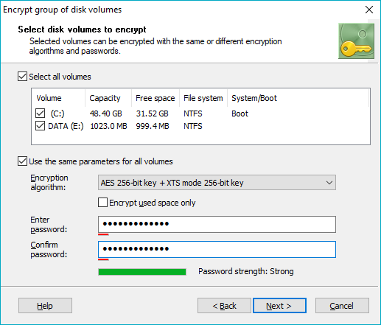
Task: Open Help for this dialog
Action: point(45,306)
